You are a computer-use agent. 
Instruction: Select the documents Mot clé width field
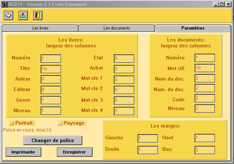[205, 68]
